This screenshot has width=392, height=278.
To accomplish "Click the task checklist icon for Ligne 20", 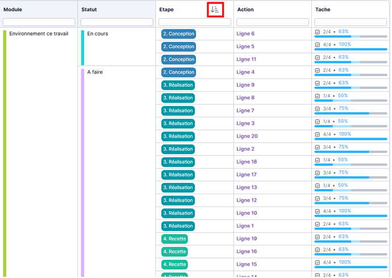I will click(318, 135).
